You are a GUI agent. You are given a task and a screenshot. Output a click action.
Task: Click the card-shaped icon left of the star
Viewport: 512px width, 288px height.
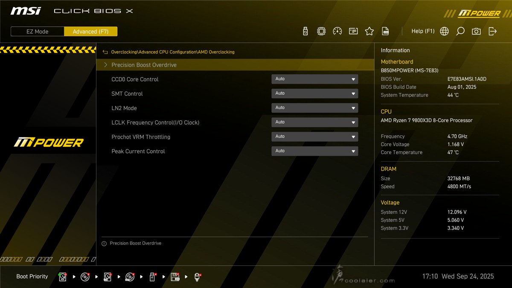coord(353,31)
